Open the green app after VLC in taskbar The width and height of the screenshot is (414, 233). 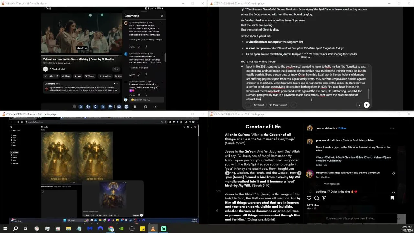[164, 229]
